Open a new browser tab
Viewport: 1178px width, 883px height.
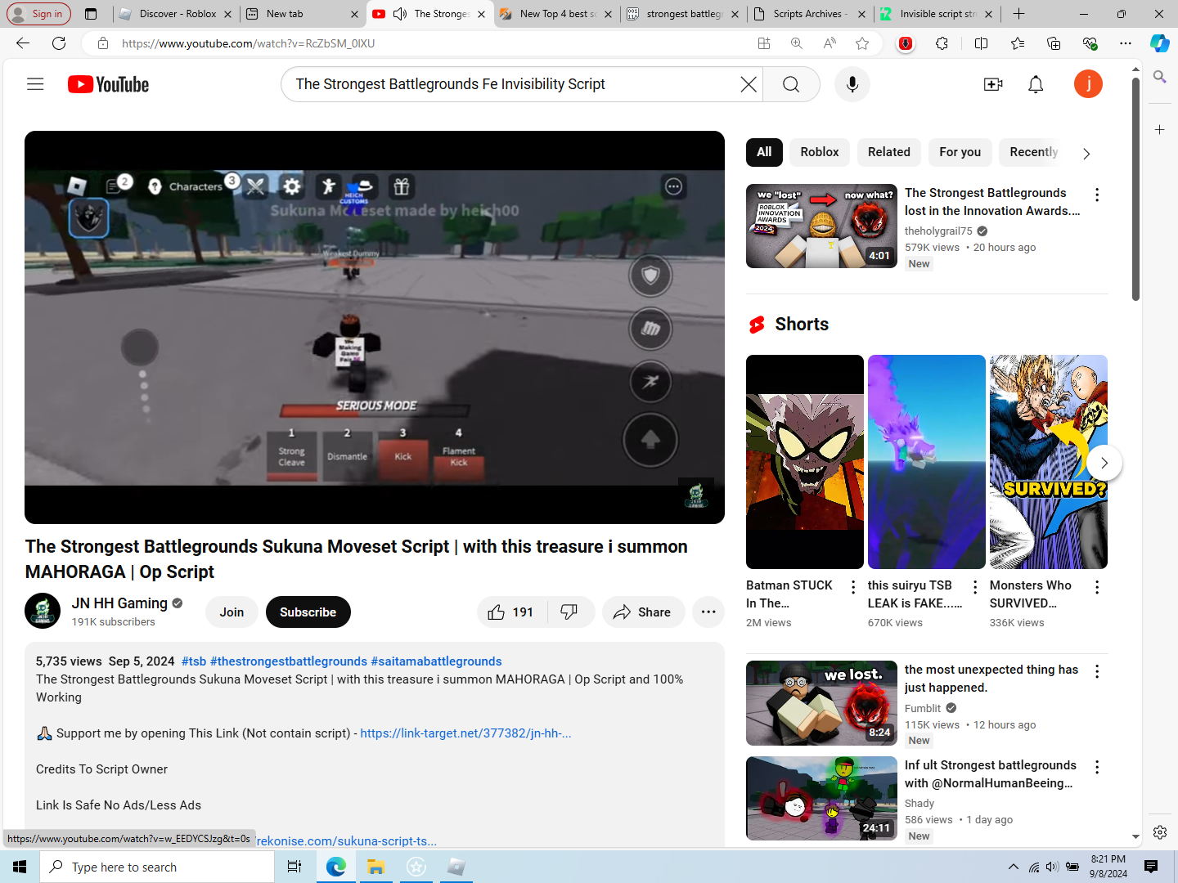1018,14
